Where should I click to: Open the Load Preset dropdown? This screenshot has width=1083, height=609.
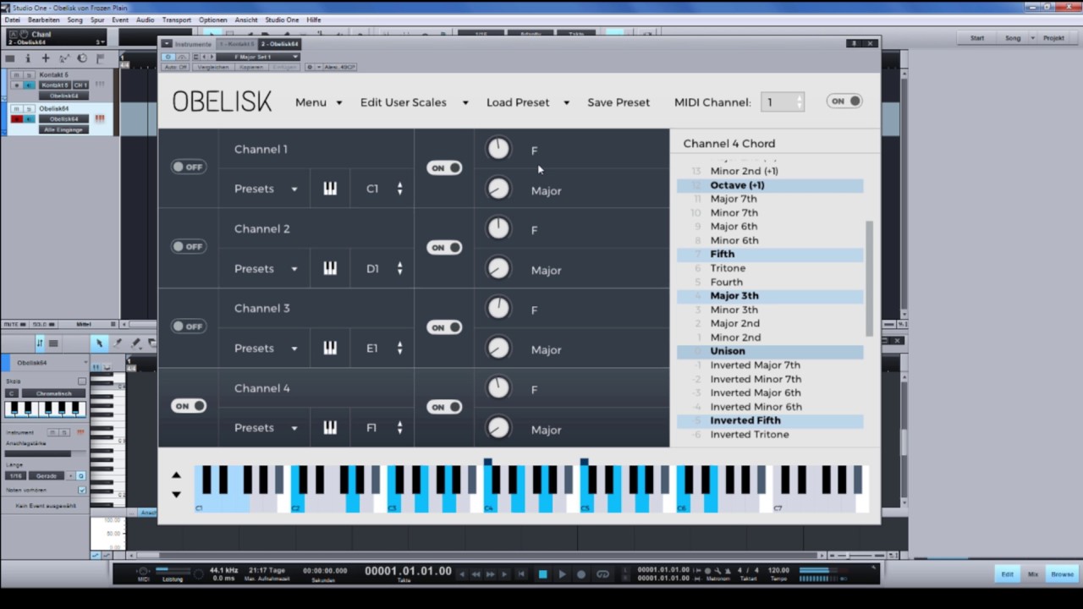pyautogui.click(x=527, y=102)
